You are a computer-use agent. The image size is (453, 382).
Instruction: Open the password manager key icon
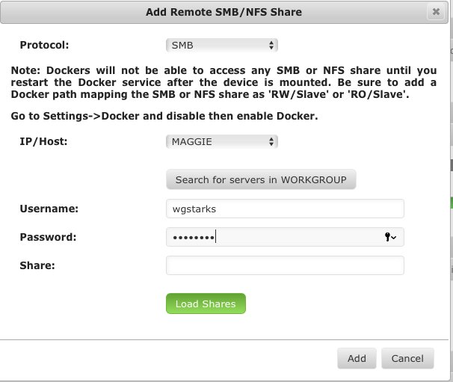(x=390, y=237)
